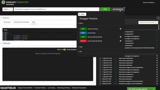Select checkbox for swapi people/1 request
Viewport: 160px width, 90px height.
[100, 63]
